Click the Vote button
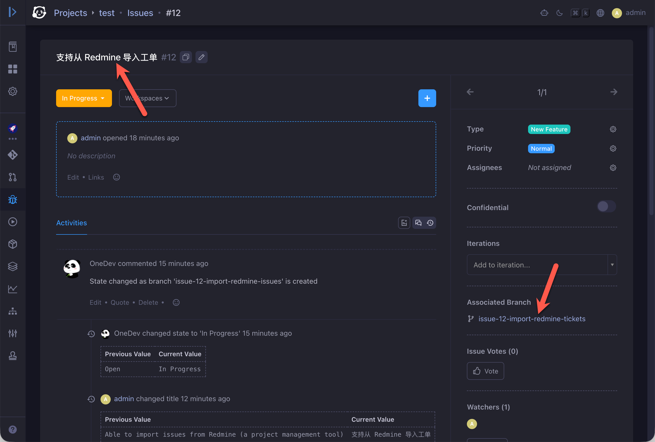The width and height of the screenshot is (655, 442). tap(485, 371)
